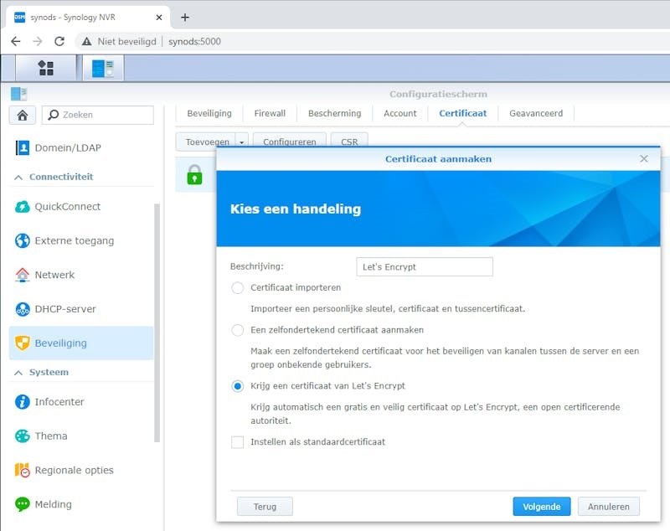The width and height of the screenshot is (670, 531).
Task: Click the Control Panel home icon
Action: coord(23,115)
